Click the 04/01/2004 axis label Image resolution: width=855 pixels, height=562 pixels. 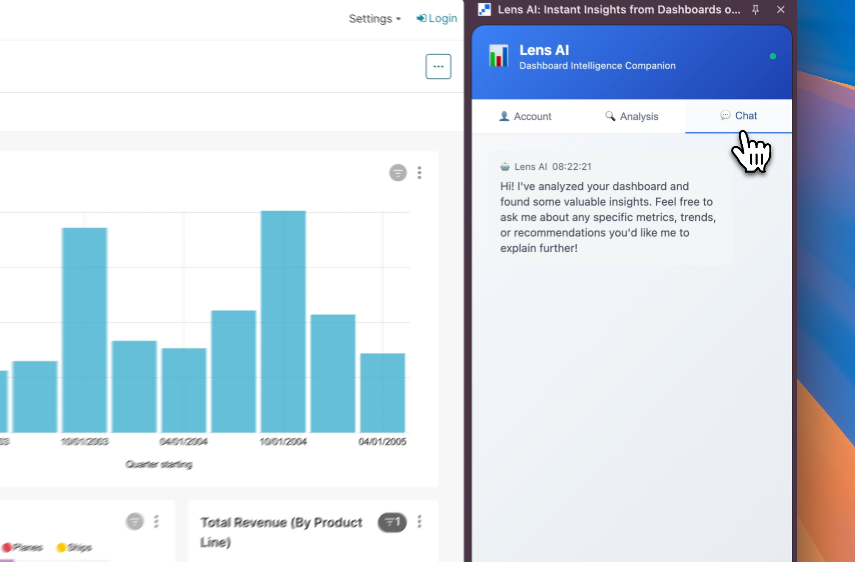(x=184, y=441)
